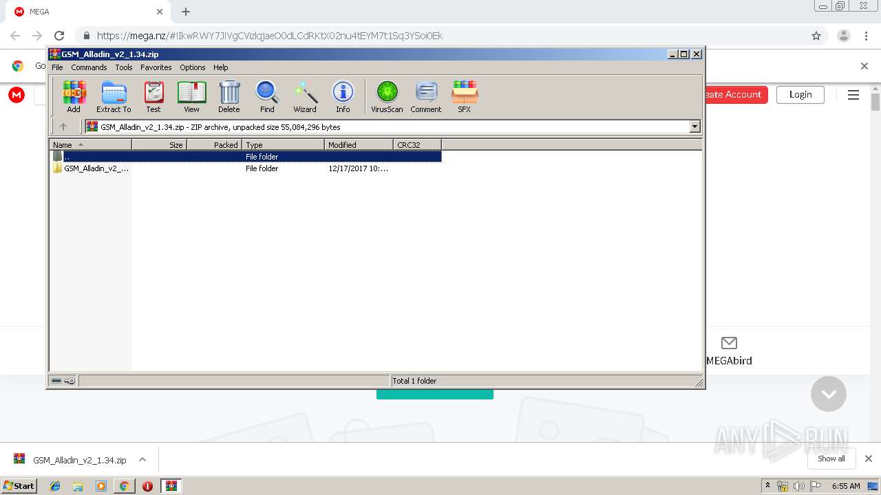Dismiss the Chrome notification bar
This screenshot has width=881, height=495.
pyautogui.click(x=864, y=66)
